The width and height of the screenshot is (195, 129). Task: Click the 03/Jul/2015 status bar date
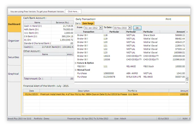pyautogui.click(x=163, y=118)
